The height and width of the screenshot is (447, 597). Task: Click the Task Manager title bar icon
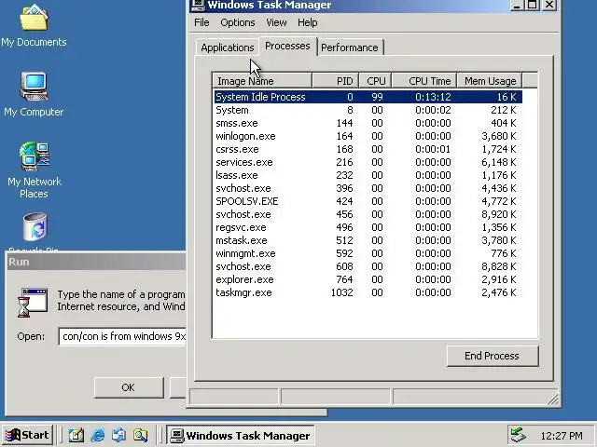198,5
